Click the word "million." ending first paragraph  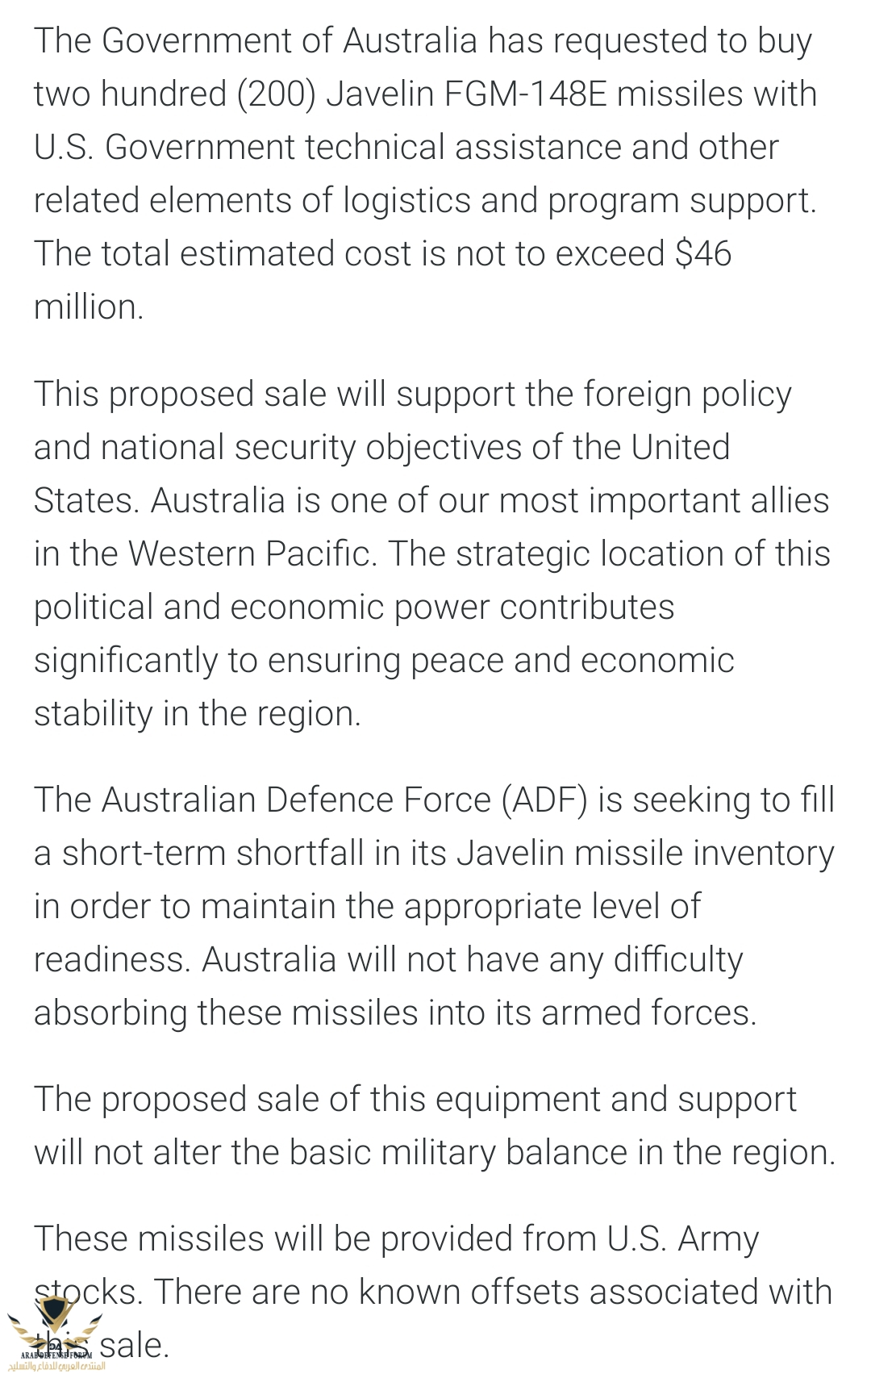pyautogui.click(x=89, y=307)
